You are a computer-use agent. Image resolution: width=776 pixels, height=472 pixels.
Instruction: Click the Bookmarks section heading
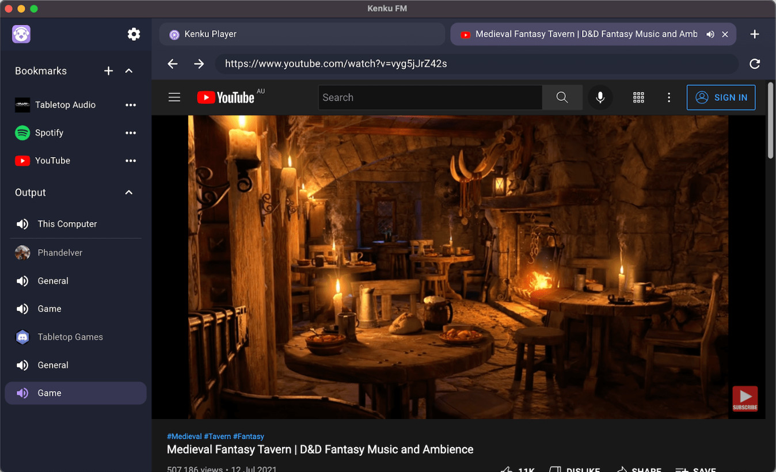click(x=41, y=71)
